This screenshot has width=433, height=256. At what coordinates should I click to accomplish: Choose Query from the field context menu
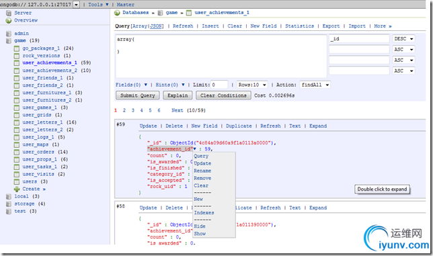201,156
